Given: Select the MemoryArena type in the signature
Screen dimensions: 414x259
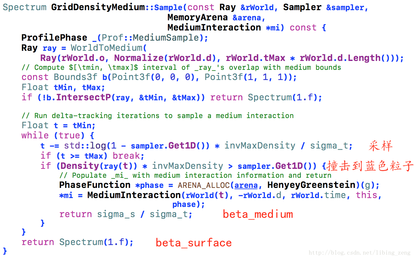Looking at the screenshot, I should pos(197,17).
